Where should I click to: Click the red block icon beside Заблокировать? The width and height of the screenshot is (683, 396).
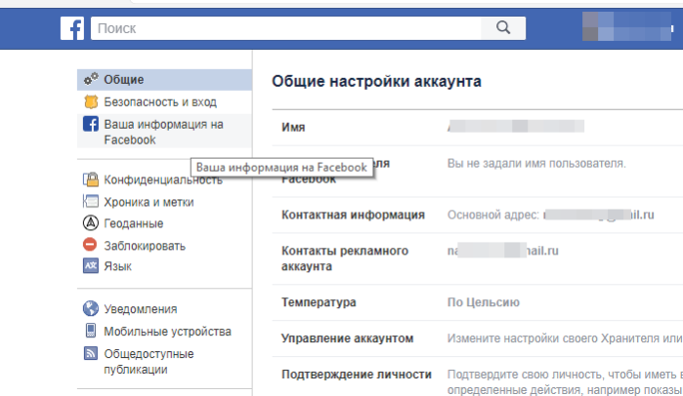90,244
